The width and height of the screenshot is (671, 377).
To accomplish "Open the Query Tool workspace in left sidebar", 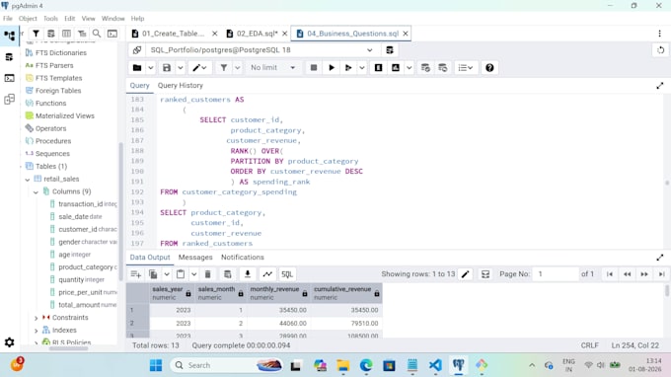I will (x=10, y=57).
